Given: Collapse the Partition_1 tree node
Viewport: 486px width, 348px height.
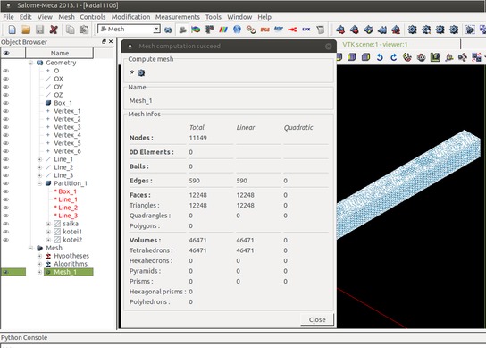Looking at the screenshot, I should (39, 183).
